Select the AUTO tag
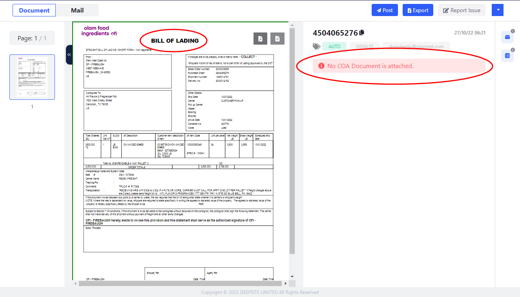 [334, 47]
